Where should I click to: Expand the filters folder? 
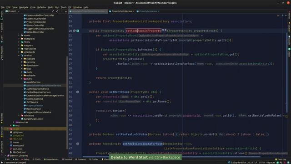[x=19, y=42]
